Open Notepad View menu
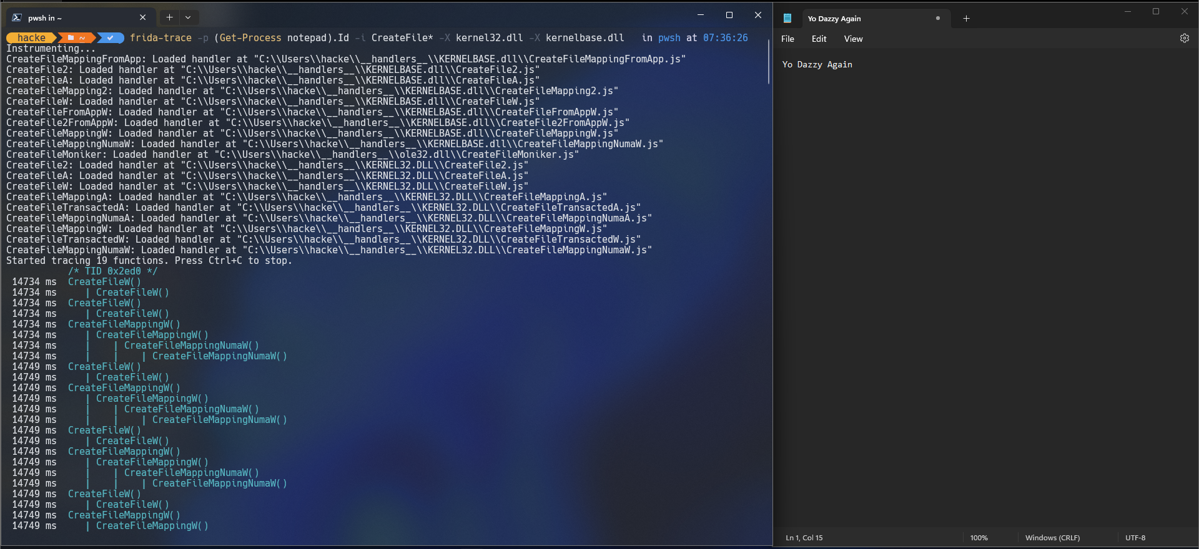 coord(853,39)
